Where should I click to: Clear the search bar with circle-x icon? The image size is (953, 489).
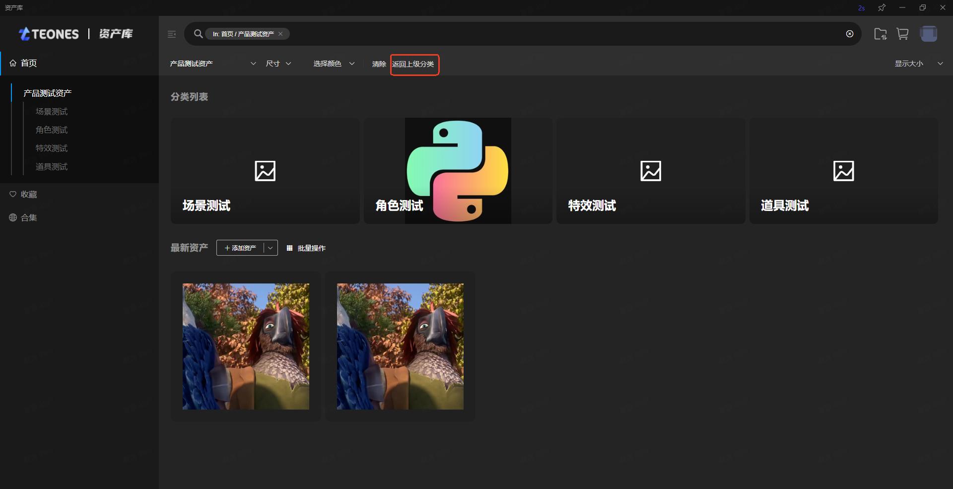tap(849, 34)
